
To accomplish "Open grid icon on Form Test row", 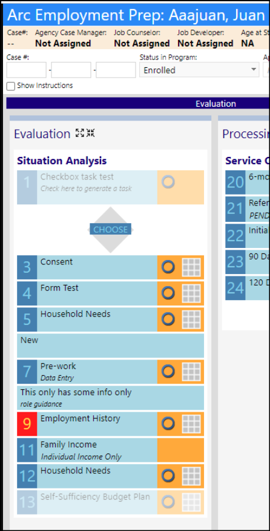I will coord(191,293).
